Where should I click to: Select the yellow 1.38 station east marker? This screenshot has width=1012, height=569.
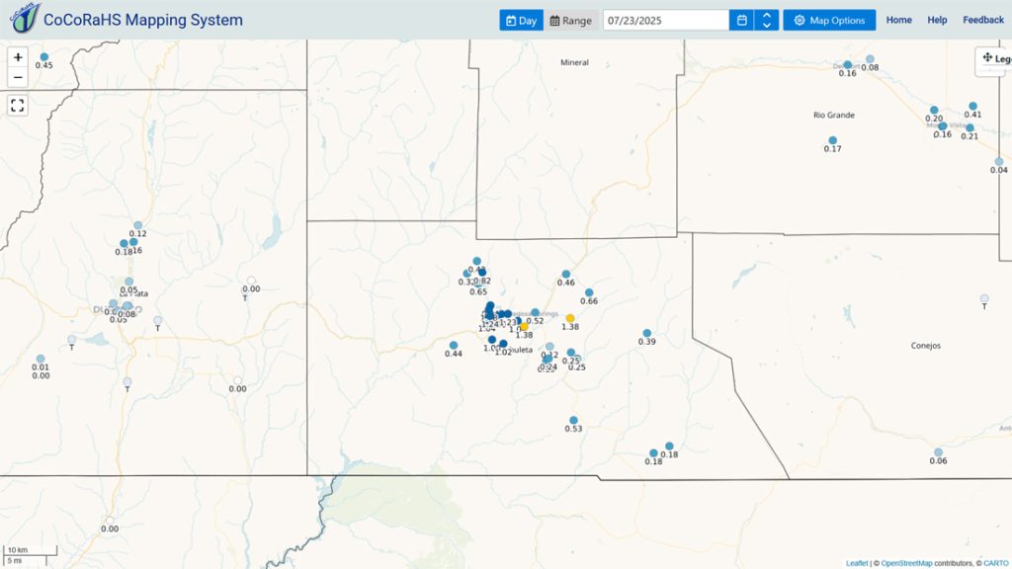point(570,319)
